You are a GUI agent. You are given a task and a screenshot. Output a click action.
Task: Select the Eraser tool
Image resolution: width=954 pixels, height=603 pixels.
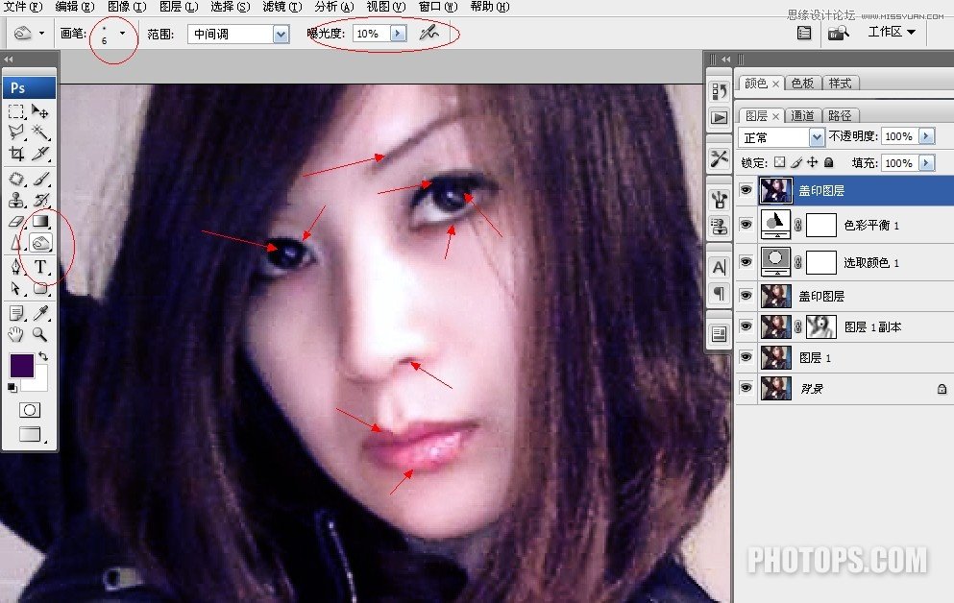pyautogui.click(x=16, y=221)
